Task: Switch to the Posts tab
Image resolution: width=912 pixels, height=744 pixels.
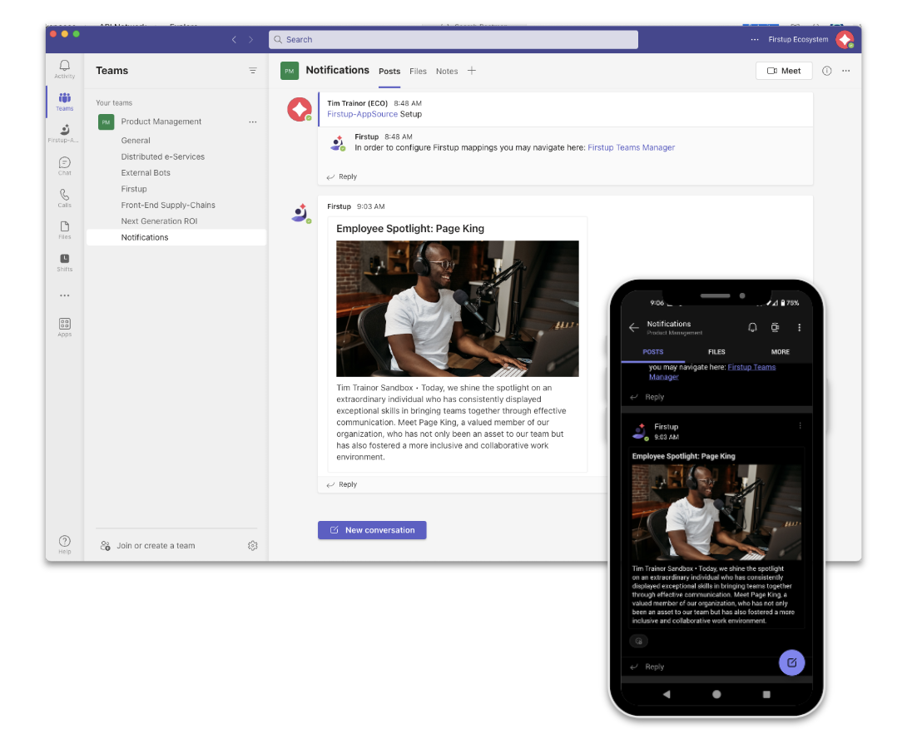Action: (x=389, y=71)
